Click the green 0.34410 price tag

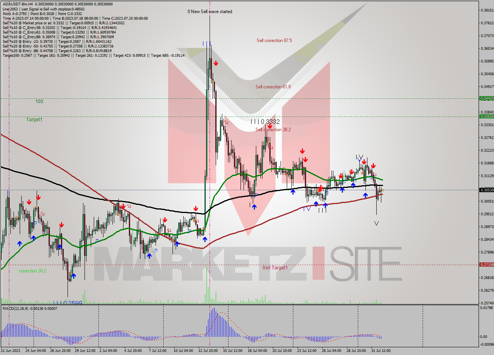point(486,98)
